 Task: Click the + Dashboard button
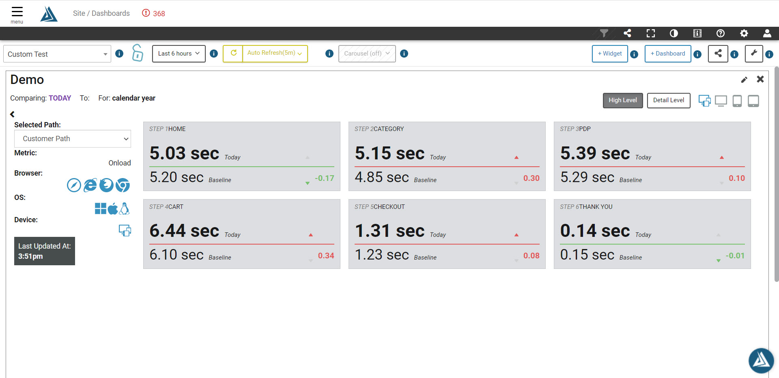click(x=668, y=54)
